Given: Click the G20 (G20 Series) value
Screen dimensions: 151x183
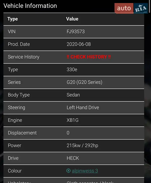Looking at the screenshot, I should [84, 82].
